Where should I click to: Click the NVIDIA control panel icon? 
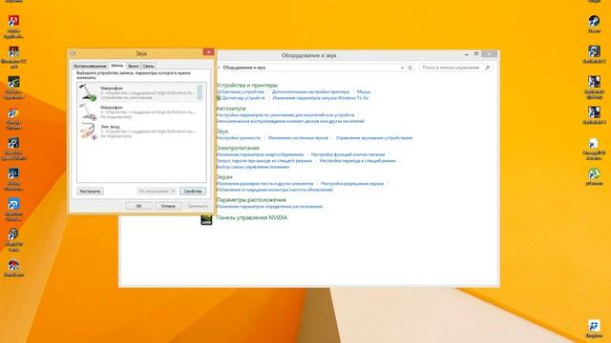click(x=206, y=219)
